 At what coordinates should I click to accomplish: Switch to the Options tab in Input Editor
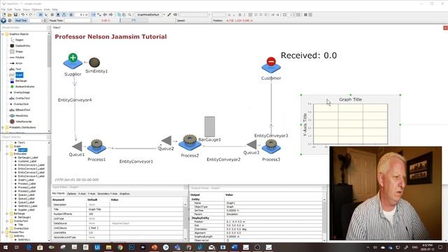[x=71, y=194]
